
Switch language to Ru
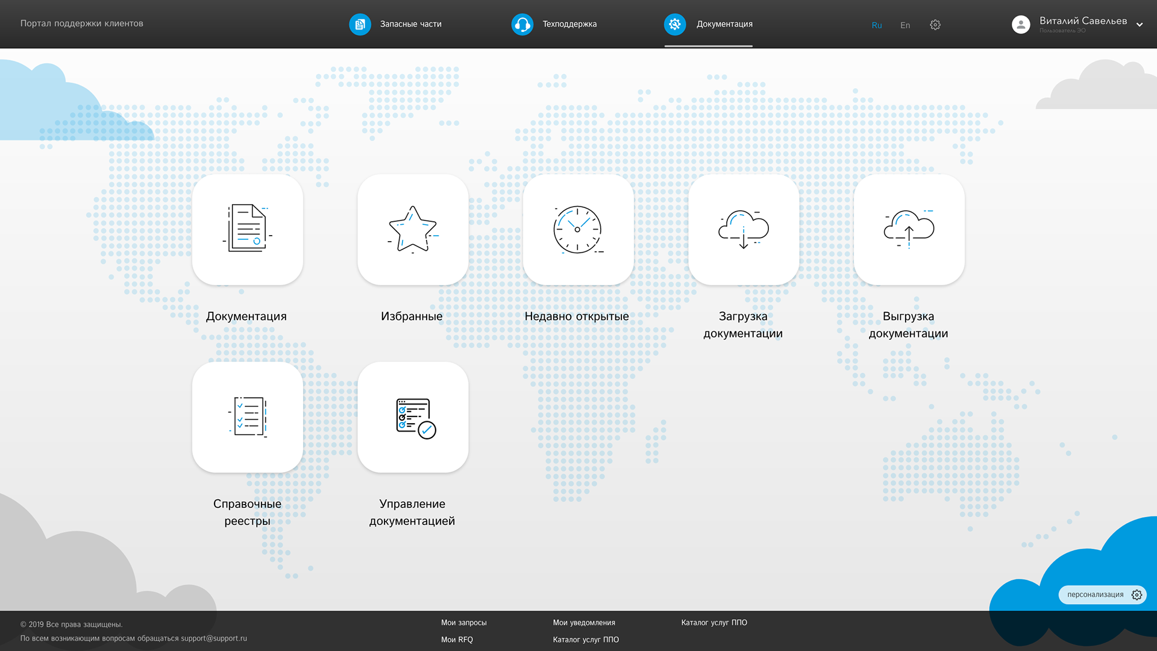click(x=877, y=25)
